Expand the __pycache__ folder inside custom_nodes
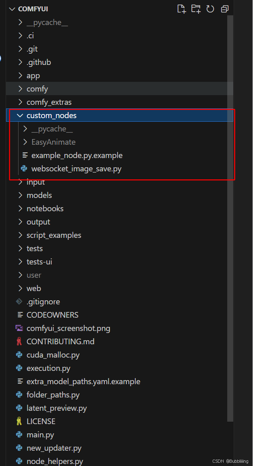253x466 pixels. (x=25, y=129)
